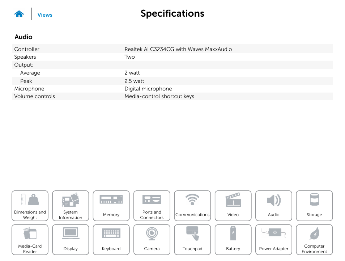
Task: Open the Views link
Action: coord(45,15)
